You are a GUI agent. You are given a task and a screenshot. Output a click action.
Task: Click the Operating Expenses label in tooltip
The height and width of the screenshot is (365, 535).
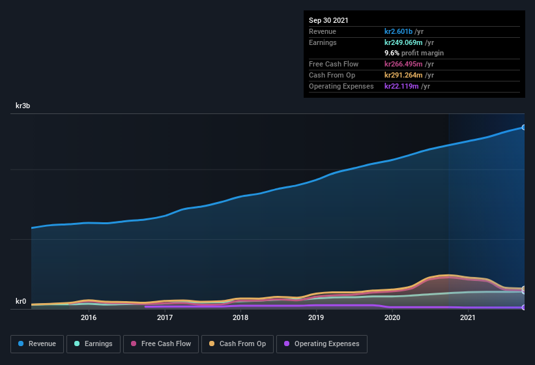[x=341, y=86]
